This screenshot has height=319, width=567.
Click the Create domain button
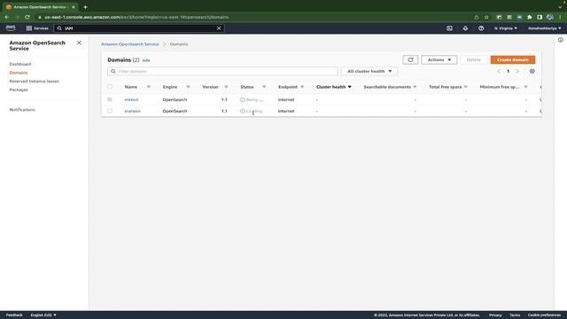point(513,59)
